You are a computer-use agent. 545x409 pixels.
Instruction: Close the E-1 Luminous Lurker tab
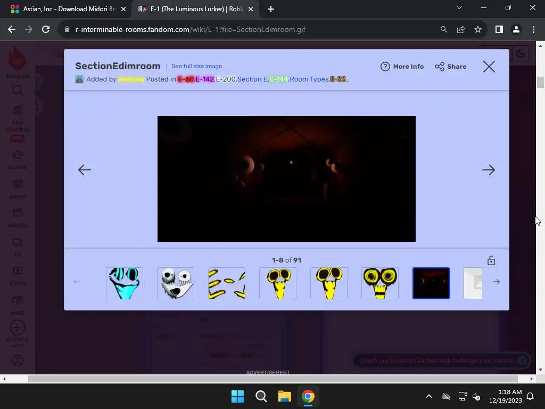(x=251, y=9)
